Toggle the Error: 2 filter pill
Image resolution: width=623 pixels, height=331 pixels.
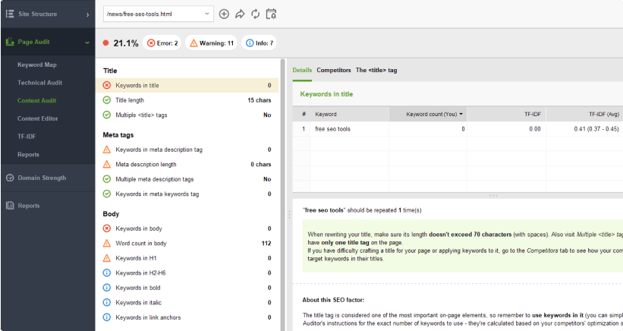162,43
